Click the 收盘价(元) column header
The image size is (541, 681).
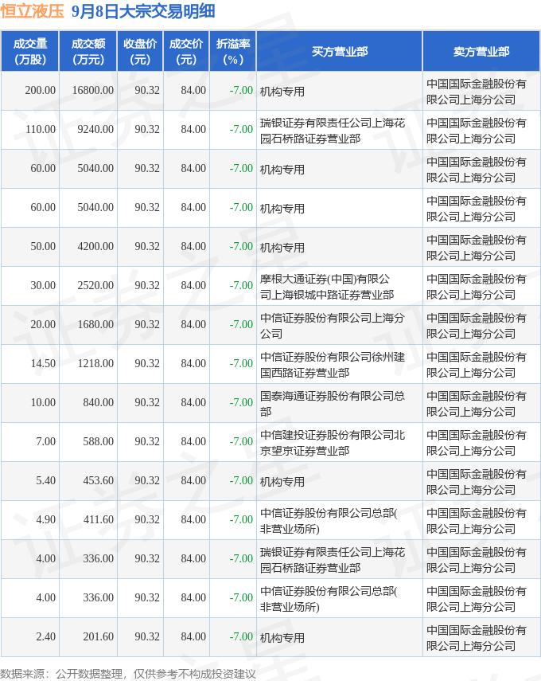coord(140,51)
